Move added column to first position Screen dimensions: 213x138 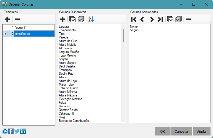coord(134,19)
